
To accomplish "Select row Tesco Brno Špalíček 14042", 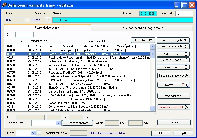I will [x=92, y=46].
